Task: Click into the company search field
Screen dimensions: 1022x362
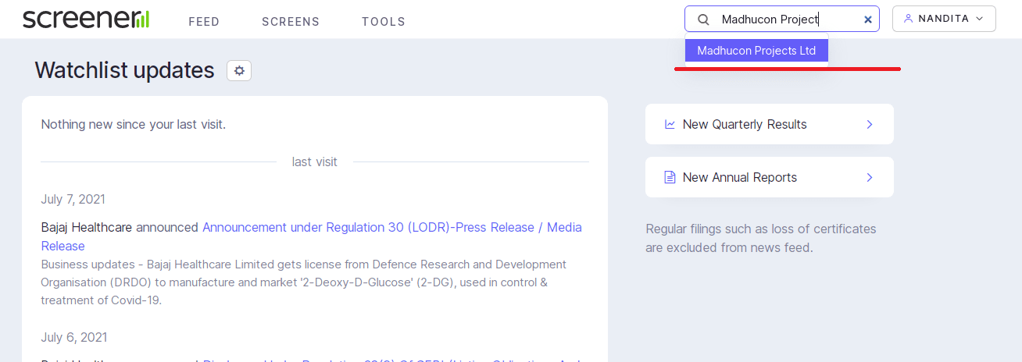Action: tap(782, 20)
